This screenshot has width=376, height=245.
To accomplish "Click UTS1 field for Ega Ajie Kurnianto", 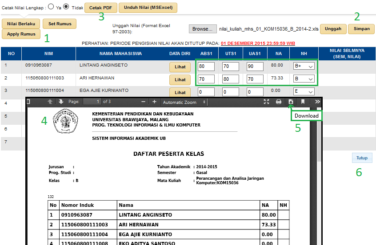I will [230, 92].
